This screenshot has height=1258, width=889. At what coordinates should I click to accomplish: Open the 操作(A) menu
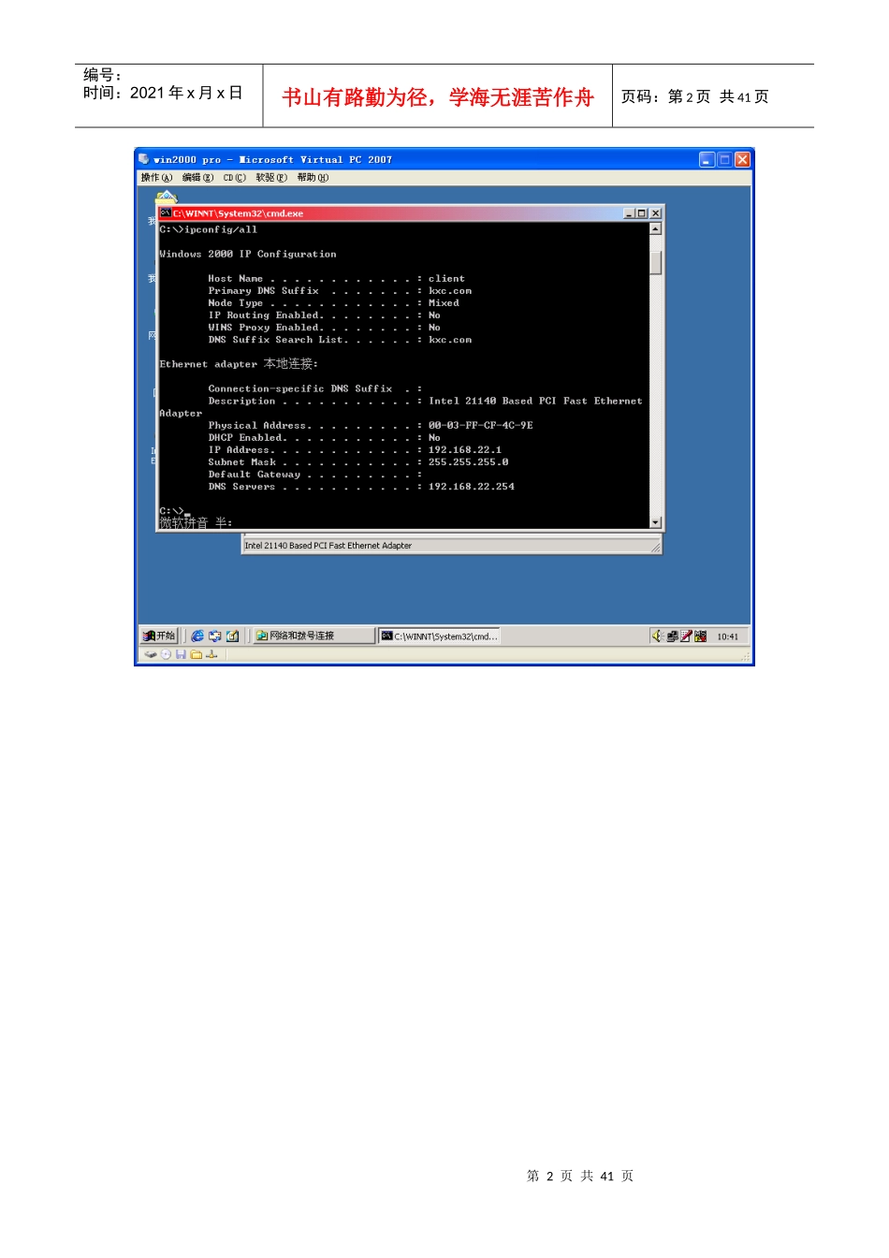pos(156,178)
